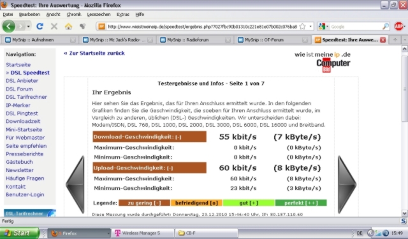408x239 pixels.
Task: Open DSL Forum navigation link
Action: 19,89
